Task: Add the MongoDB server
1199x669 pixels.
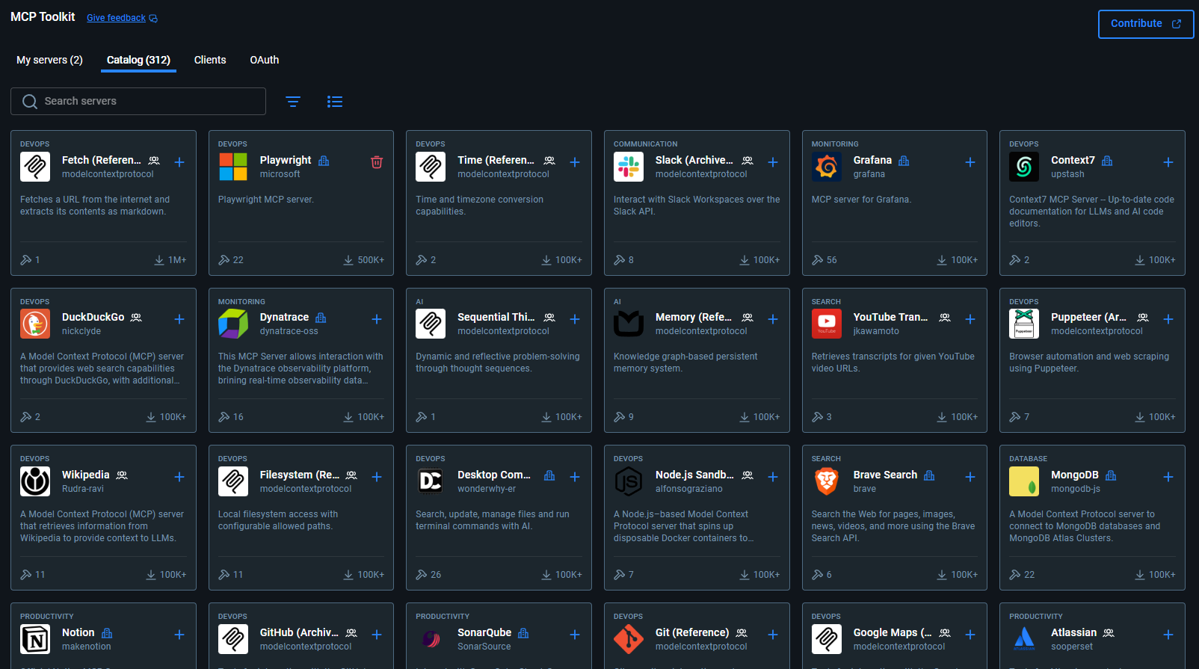Action: (x=1168, y=477)
